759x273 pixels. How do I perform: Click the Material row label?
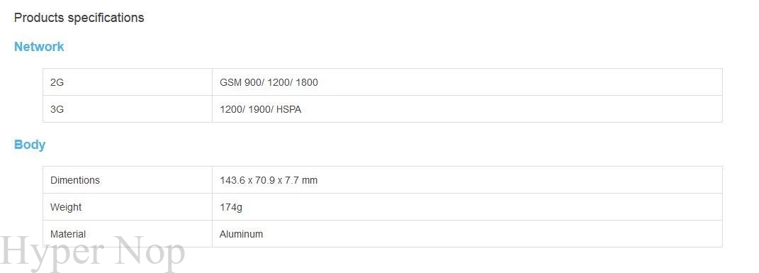pyautogui.click(x=68, y=234)
